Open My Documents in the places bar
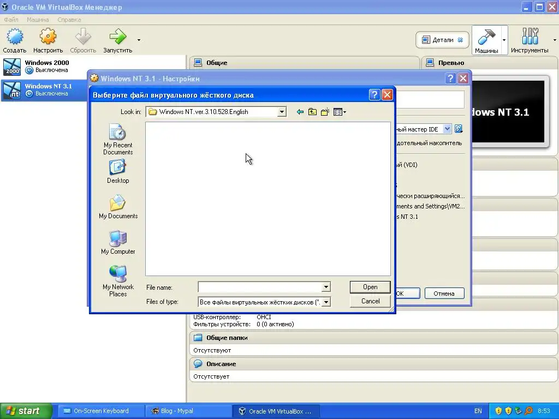The image size is (559, 419). coord(118,207)
